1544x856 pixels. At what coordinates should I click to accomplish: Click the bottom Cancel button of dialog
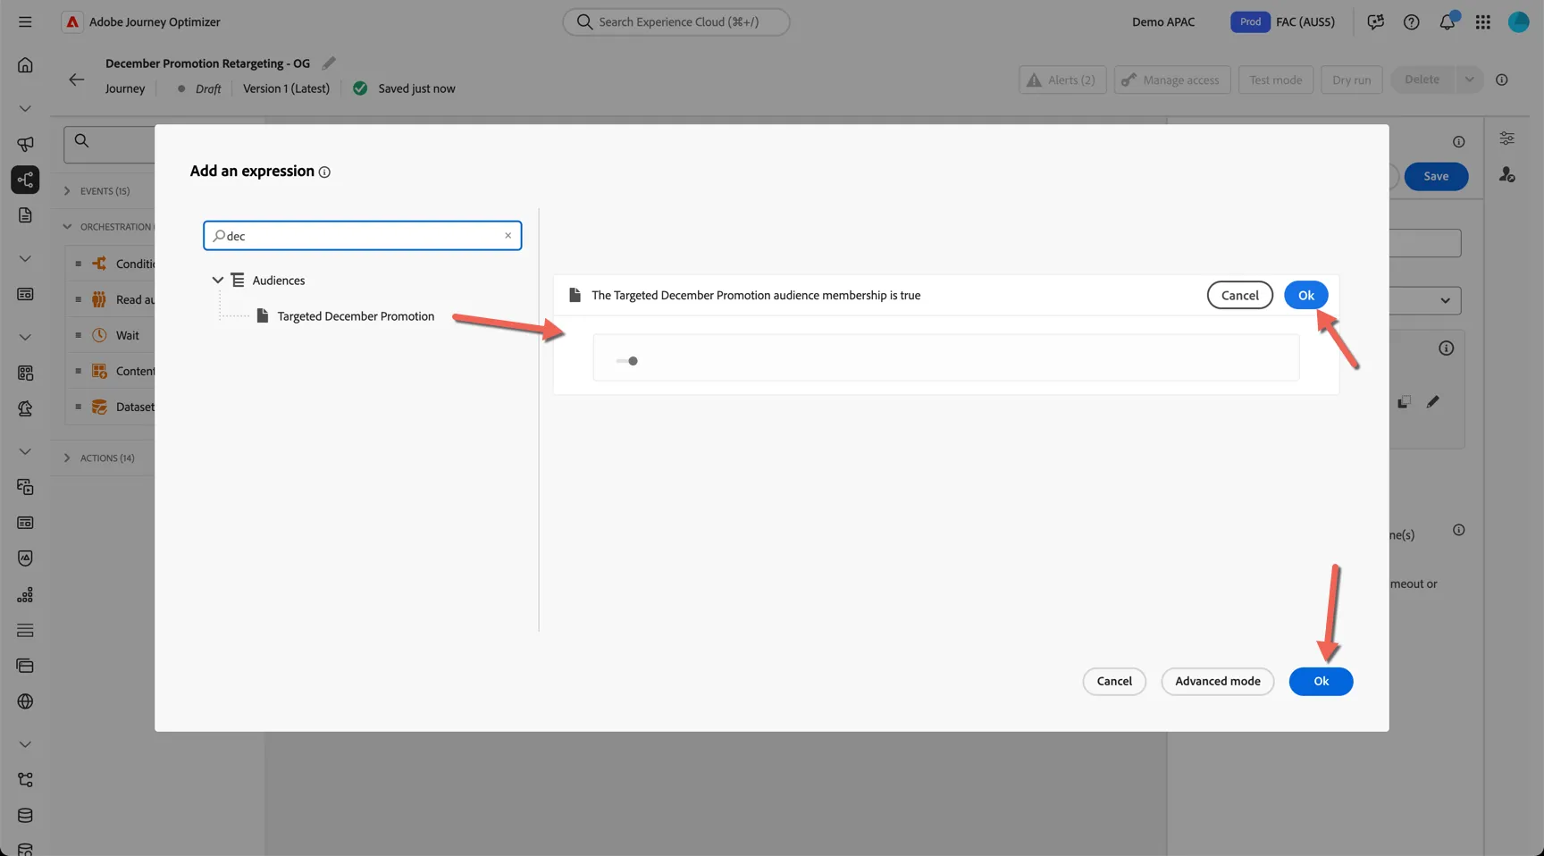1114,681
